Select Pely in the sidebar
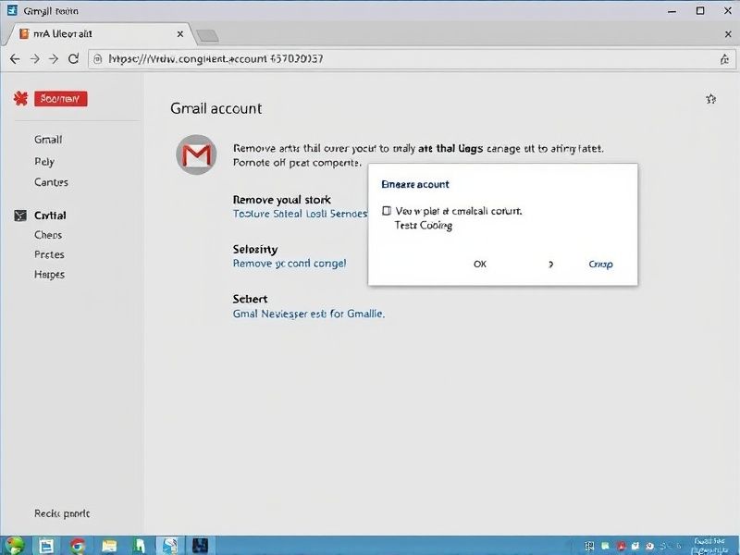This screenshot has height=555, width=740. click(x=44, y=162)
